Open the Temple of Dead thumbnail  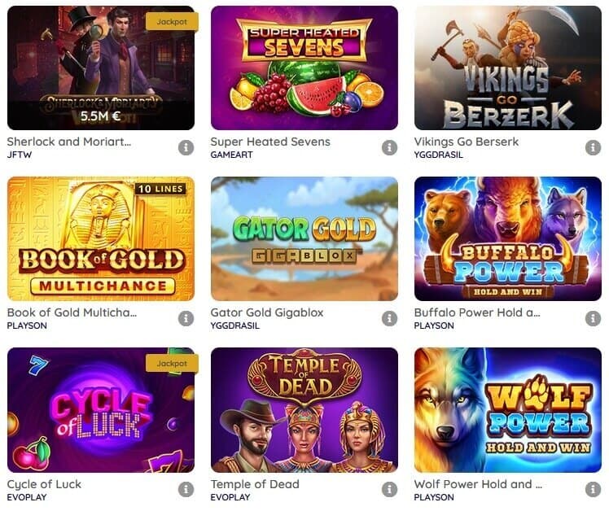click(x=304, y=410)
